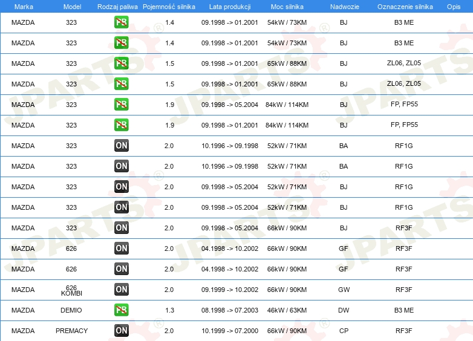
Task: Click the Oznaczenie silnika column header
Action: (x=405, y=7)
